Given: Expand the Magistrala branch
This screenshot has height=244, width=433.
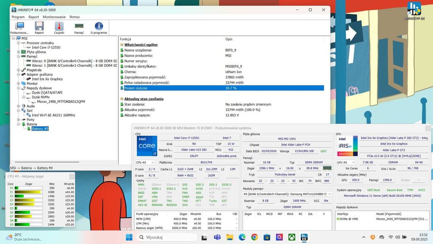Looking at the screenshot, I should click(x=18, y=70).
